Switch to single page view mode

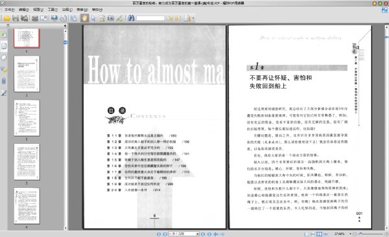pyautogui.click(x=307, y=234)
